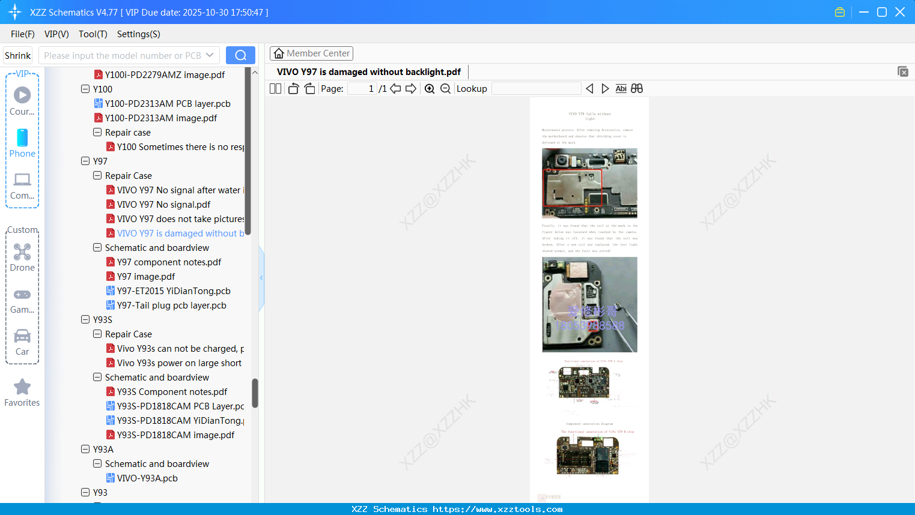Screen dimensions: 915x515
Task: Switch to the VIVO Y97 damaged backlight tab
Action: point(369,72)
